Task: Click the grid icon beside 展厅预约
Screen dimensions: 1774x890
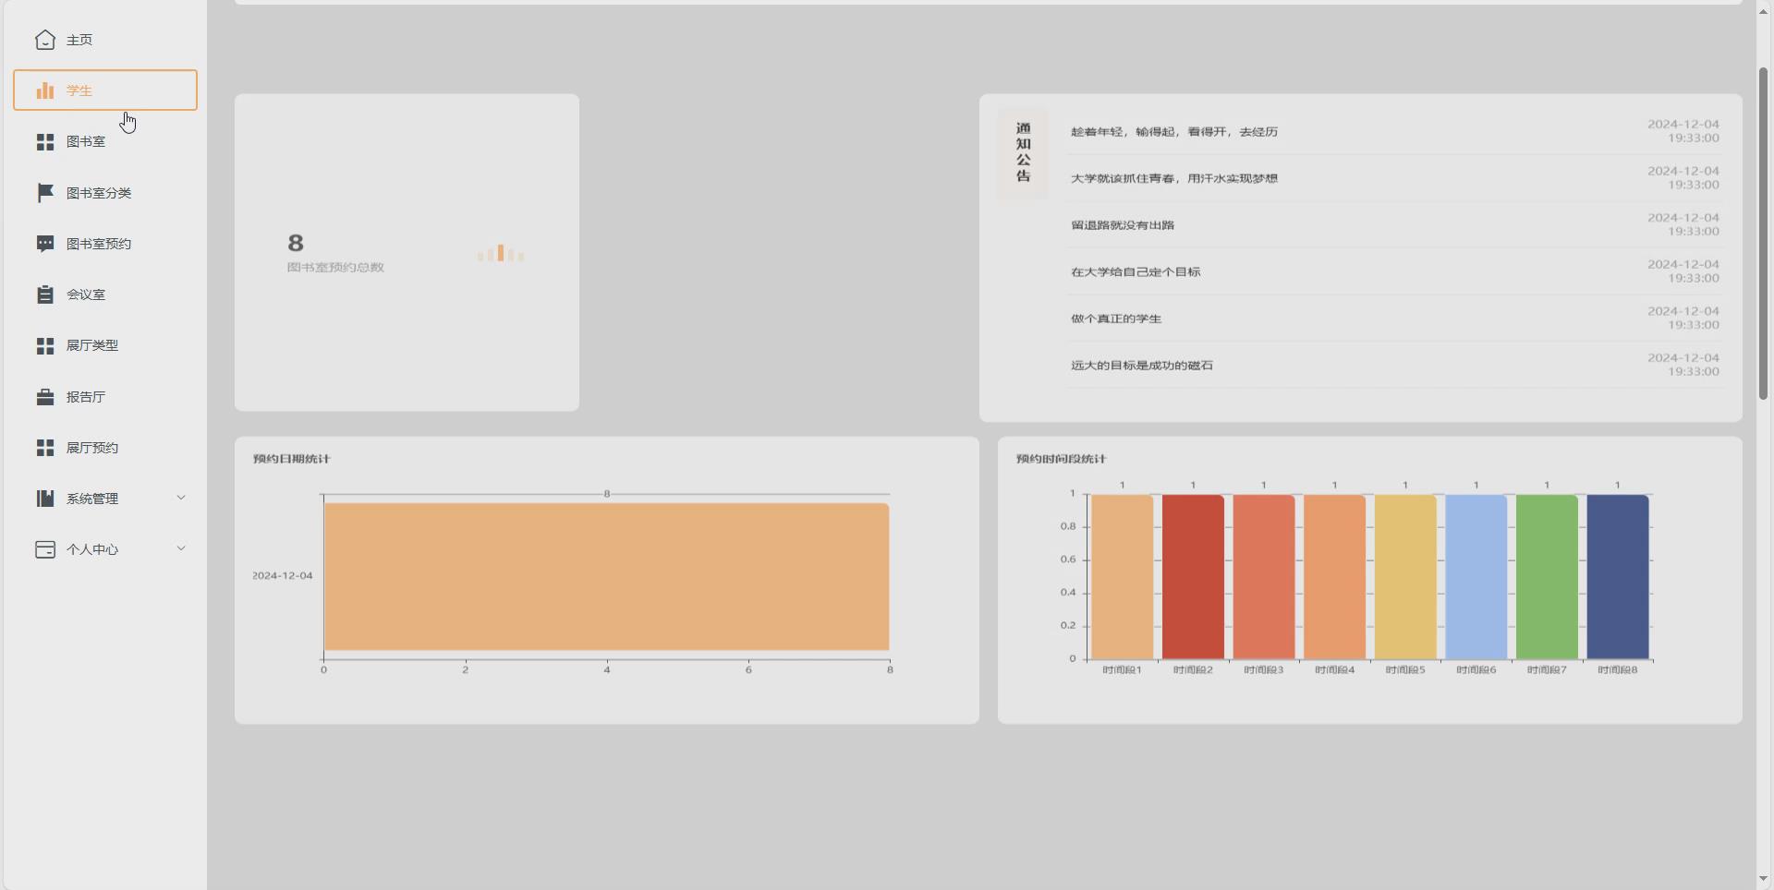Action: (45, 448)
